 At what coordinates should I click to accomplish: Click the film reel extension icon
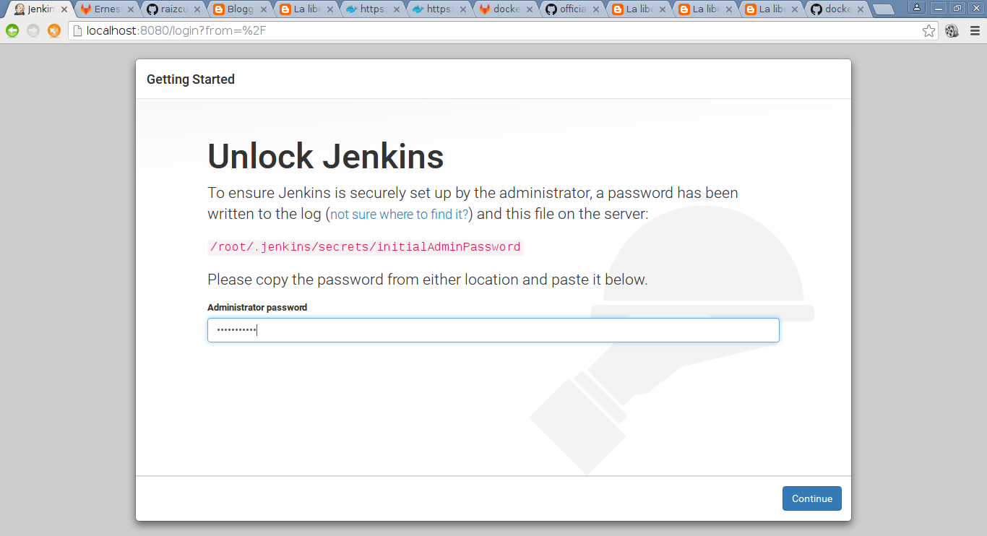(x=952, y=30)
